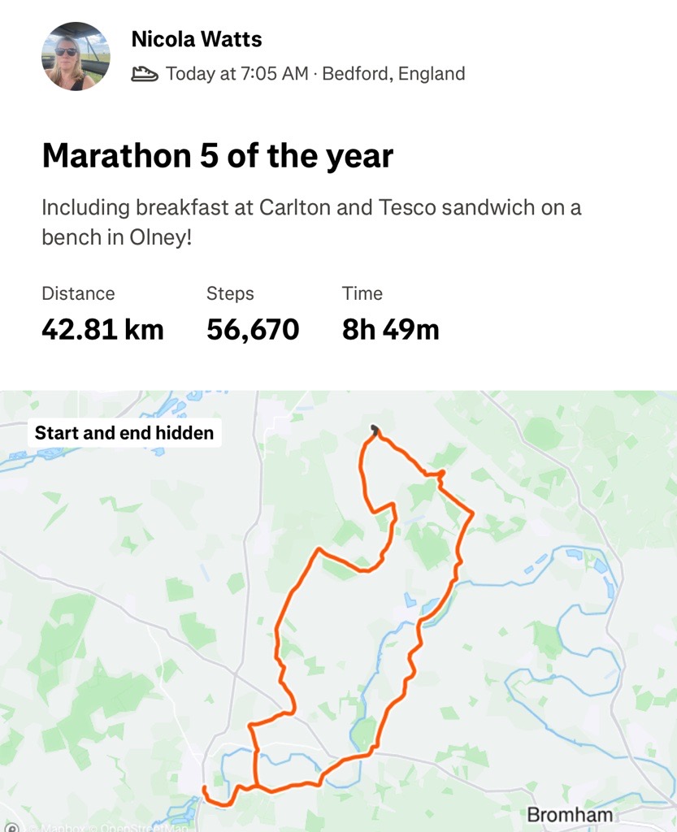Click the Distance label
Image resolution: width=677 pixels, height=832 pixels.
tap(78, 293)
